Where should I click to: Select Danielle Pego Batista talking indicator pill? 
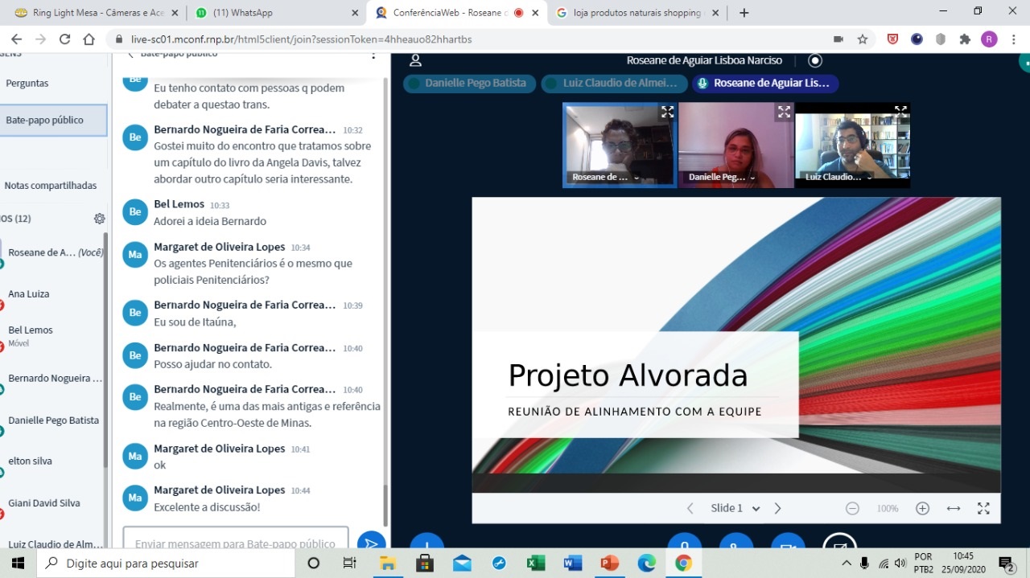click(469, 83)
